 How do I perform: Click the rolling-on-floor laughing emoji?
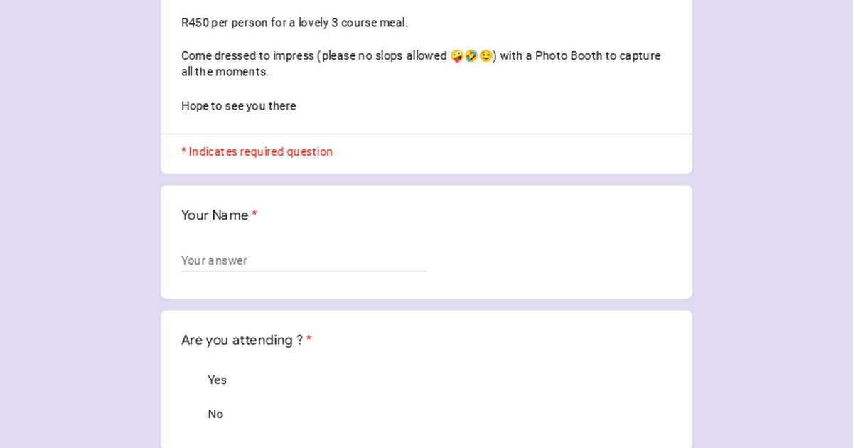coord(471,56)
